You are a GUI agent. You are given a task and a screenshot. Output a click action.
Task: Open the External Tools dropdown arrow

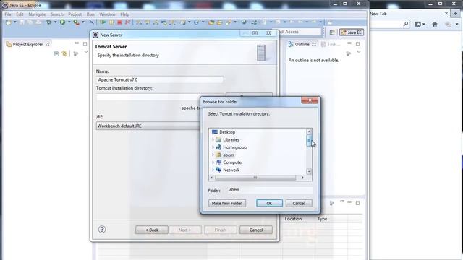point(83,22)
